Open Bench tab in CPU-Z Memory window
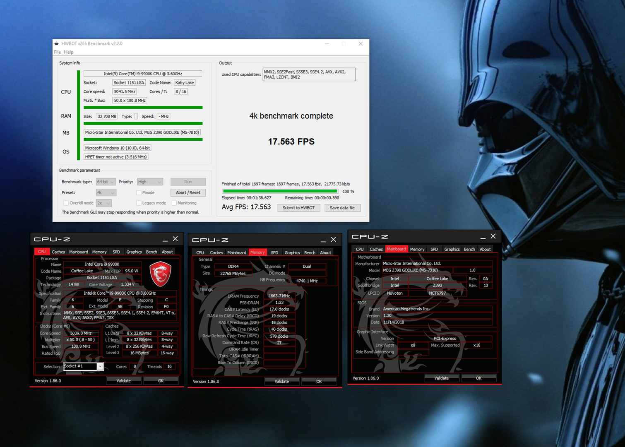Screen dimensions: 625x447 click(x=310, y=253)
